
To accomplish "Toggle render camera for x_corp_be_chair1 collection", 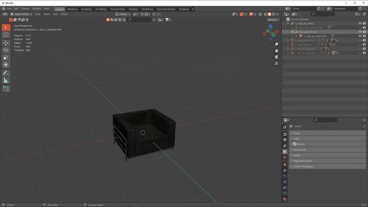I will click(364, 24).
